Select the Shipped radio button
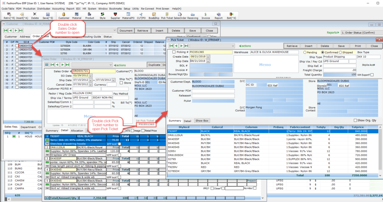383x202 pixels. (340, 52)
